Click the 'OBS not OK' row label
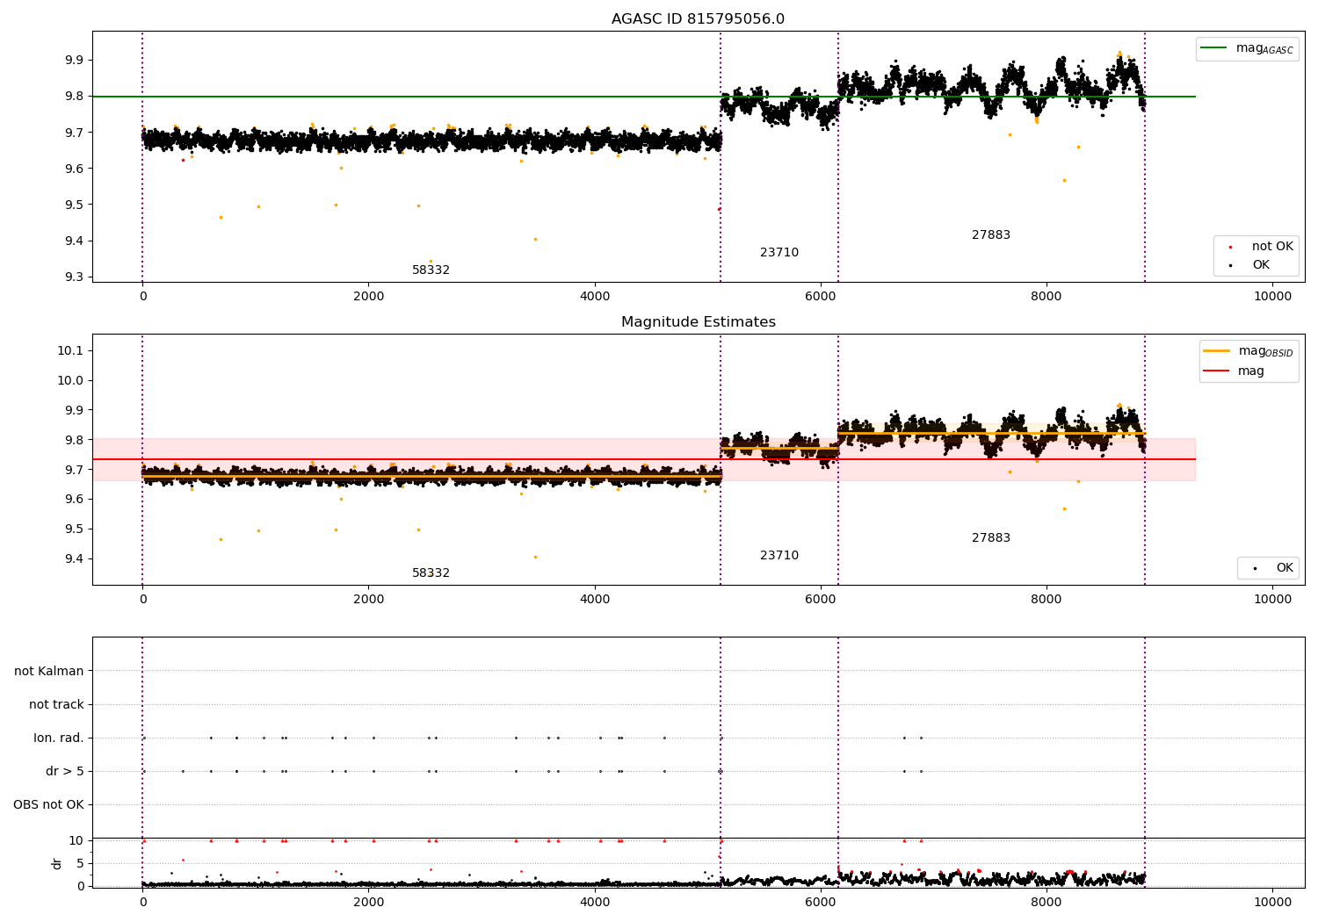Image resolution: width=1318 pixels, height=922 pixels. pos(49,804)
